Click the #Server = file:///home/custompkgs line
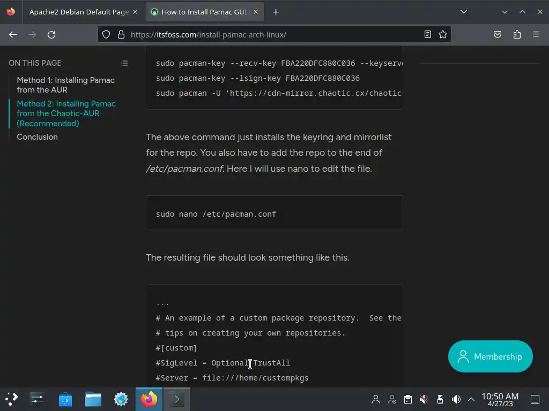Image resolution: width=549 pixels, height=411 pixels. [x=232, y=378]
